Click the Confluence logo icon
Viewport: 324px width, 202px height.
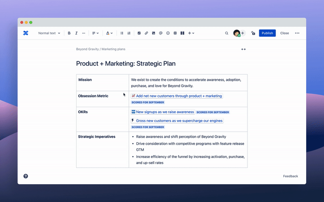tap(26, 33)
